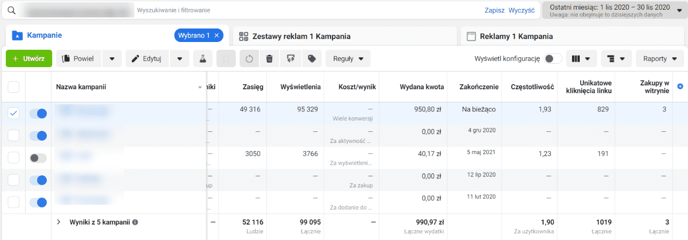Open the breakdown rows dropdown
The image size is (688, 240).
[x=616, y=59]
